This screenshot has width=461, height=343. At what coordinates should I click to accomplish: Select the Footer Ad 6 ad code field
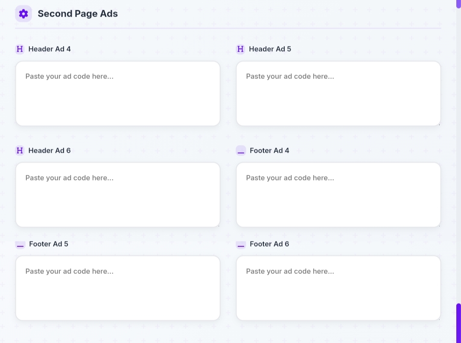(x=338, y=288)
